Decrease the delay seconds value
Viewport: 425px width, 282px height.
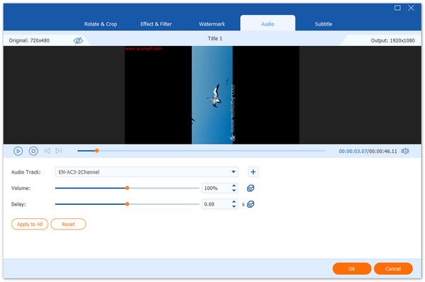point(234,206)
